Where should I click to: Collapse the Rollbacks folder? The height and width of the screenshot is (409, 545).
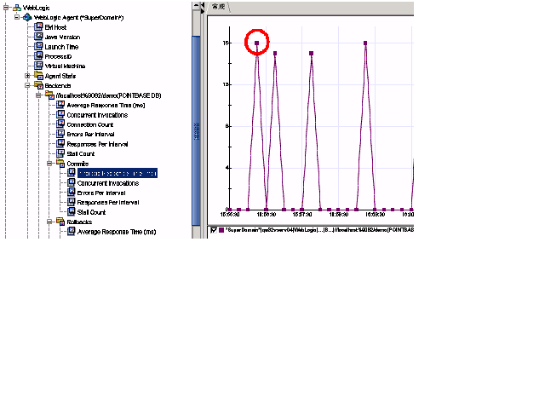pyautogui.click(x=49, y=222)
